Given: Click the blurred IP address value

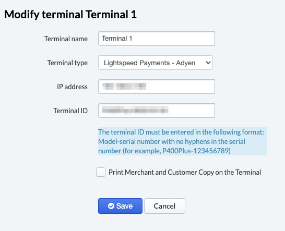Looking at the screenshot, I should pos(124,86).
